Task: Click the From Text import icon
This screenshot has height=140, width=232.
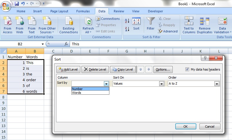Action: (32, 22)
